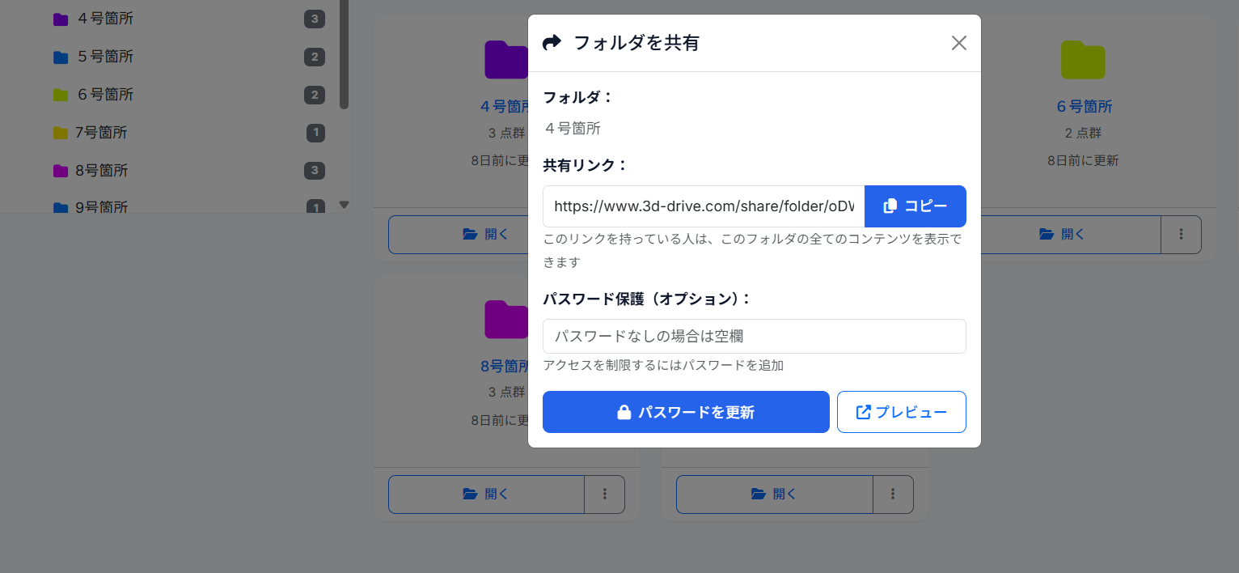Image resolution: width=1239 pixels, height=573 pixels.
Task: Click the purple 8号箇所 folder icon in sidebar
Action: (60, 171)
